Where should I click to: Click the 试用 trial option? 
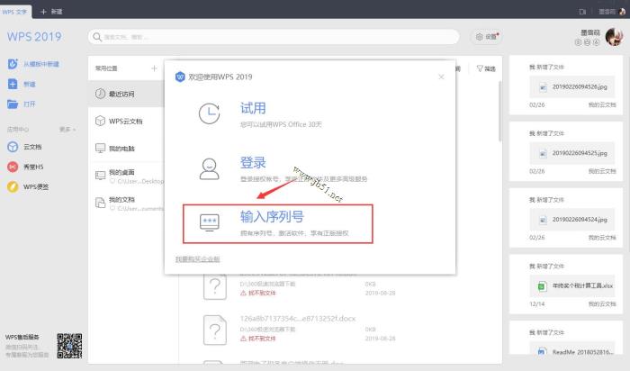253,108
